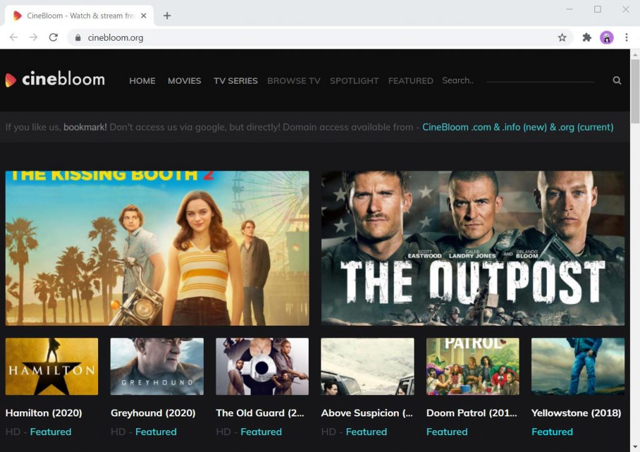640x452 pixels.
Task: Click the Doom Patrol title link
Action: pyautogui.click(x=472, y=413)
